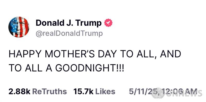The width and height of the screenshot is (206, 102).
Task: Click the UN emblem watermark logo
Action: click(x=158, y=93)
